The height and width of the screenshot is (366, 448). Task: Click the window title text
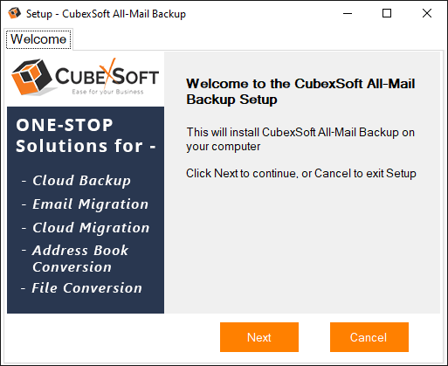pos(106,14)
